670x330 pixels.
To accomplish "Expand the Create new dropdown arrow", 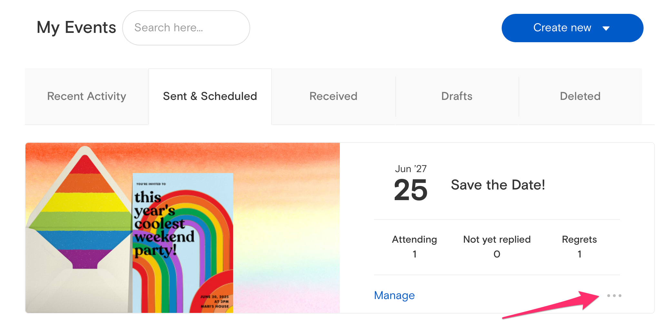I will 606,28.
